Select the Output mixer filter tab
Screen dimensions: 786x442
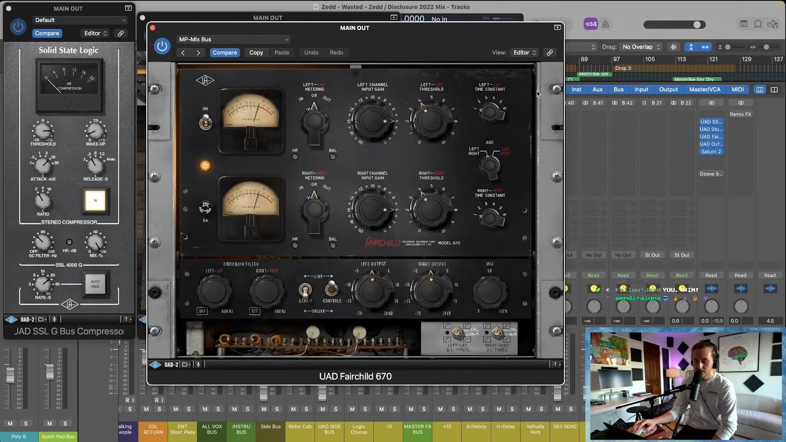pyautogui.click(x=669, y=90)
